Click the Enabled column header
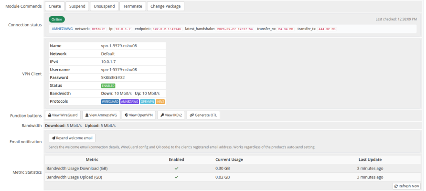The height and width of the screenshot is (191, 426). click(176, 159)
